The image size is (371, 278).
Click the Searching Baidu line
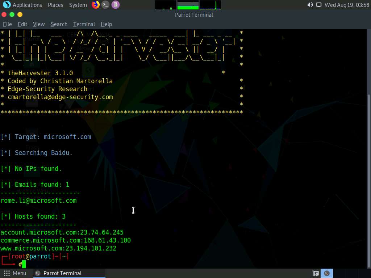[x=37, y=153]
